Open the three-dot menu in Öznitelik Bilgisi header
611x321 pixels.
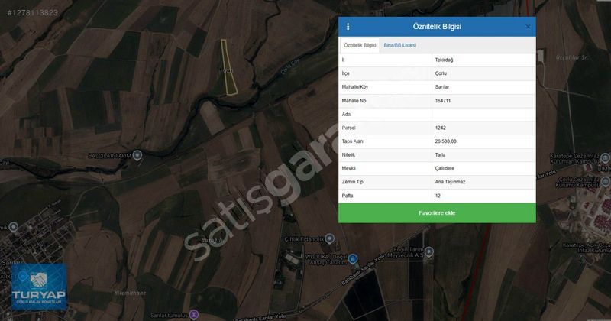348,27
